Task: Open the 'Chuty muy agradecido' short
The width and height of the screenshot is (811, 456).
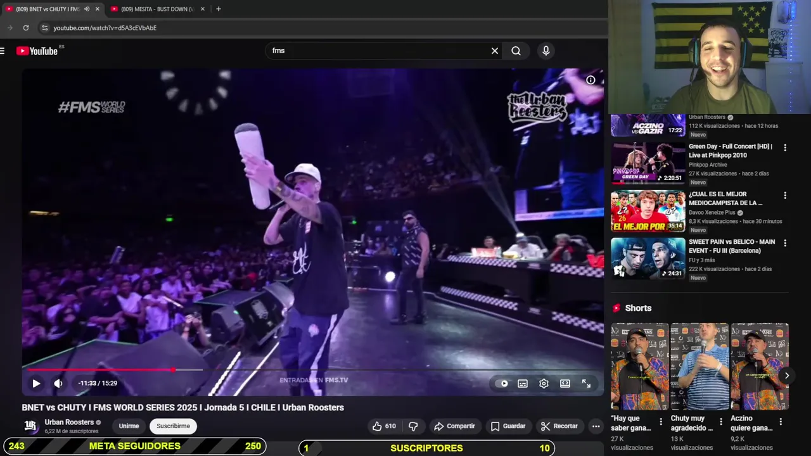Action: click(x=699, y=367)
